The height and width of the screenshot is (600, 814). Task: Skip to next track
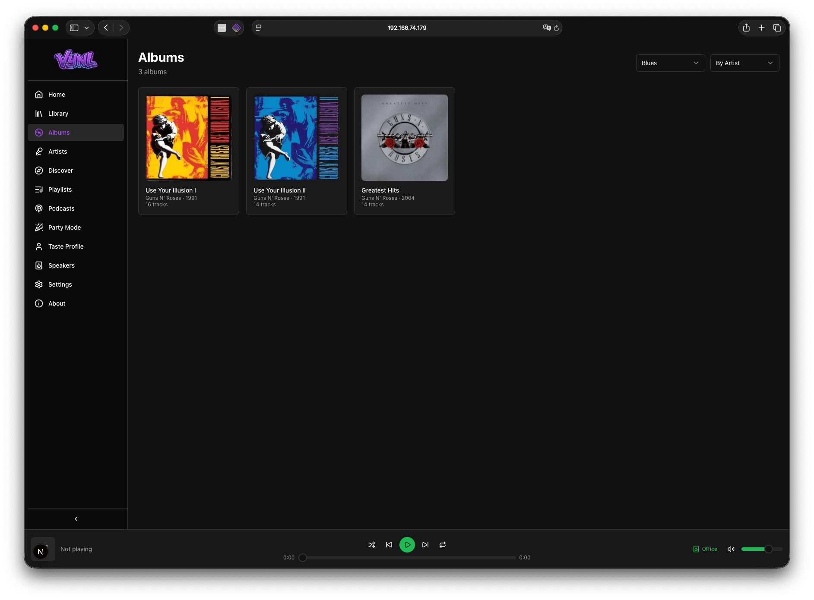425,545
